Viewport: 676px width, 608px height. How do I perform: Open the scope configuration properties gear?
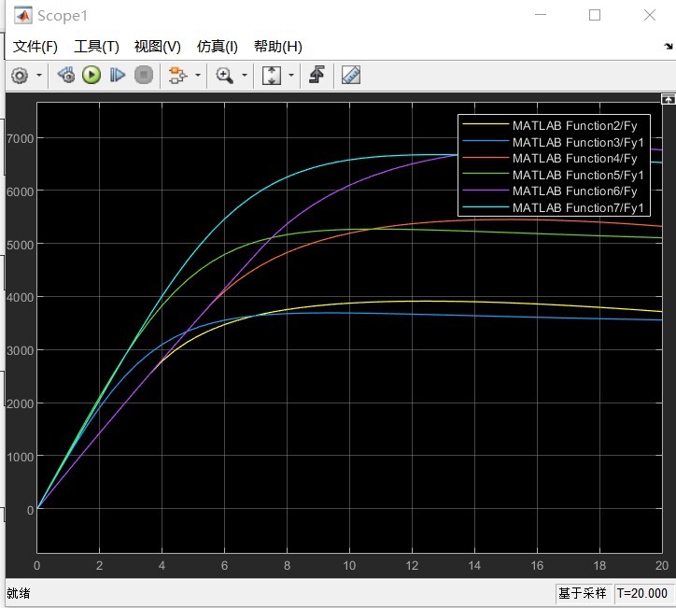click(x=20, y=76)
